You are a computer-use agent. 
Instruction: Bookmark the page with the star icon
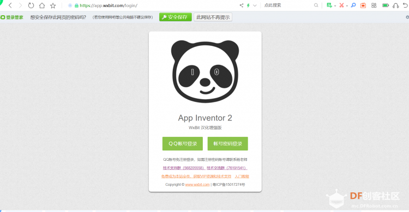point(53,5)
